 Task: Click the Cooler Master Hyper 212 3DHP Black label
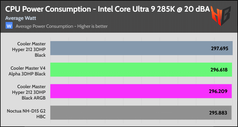31,48
